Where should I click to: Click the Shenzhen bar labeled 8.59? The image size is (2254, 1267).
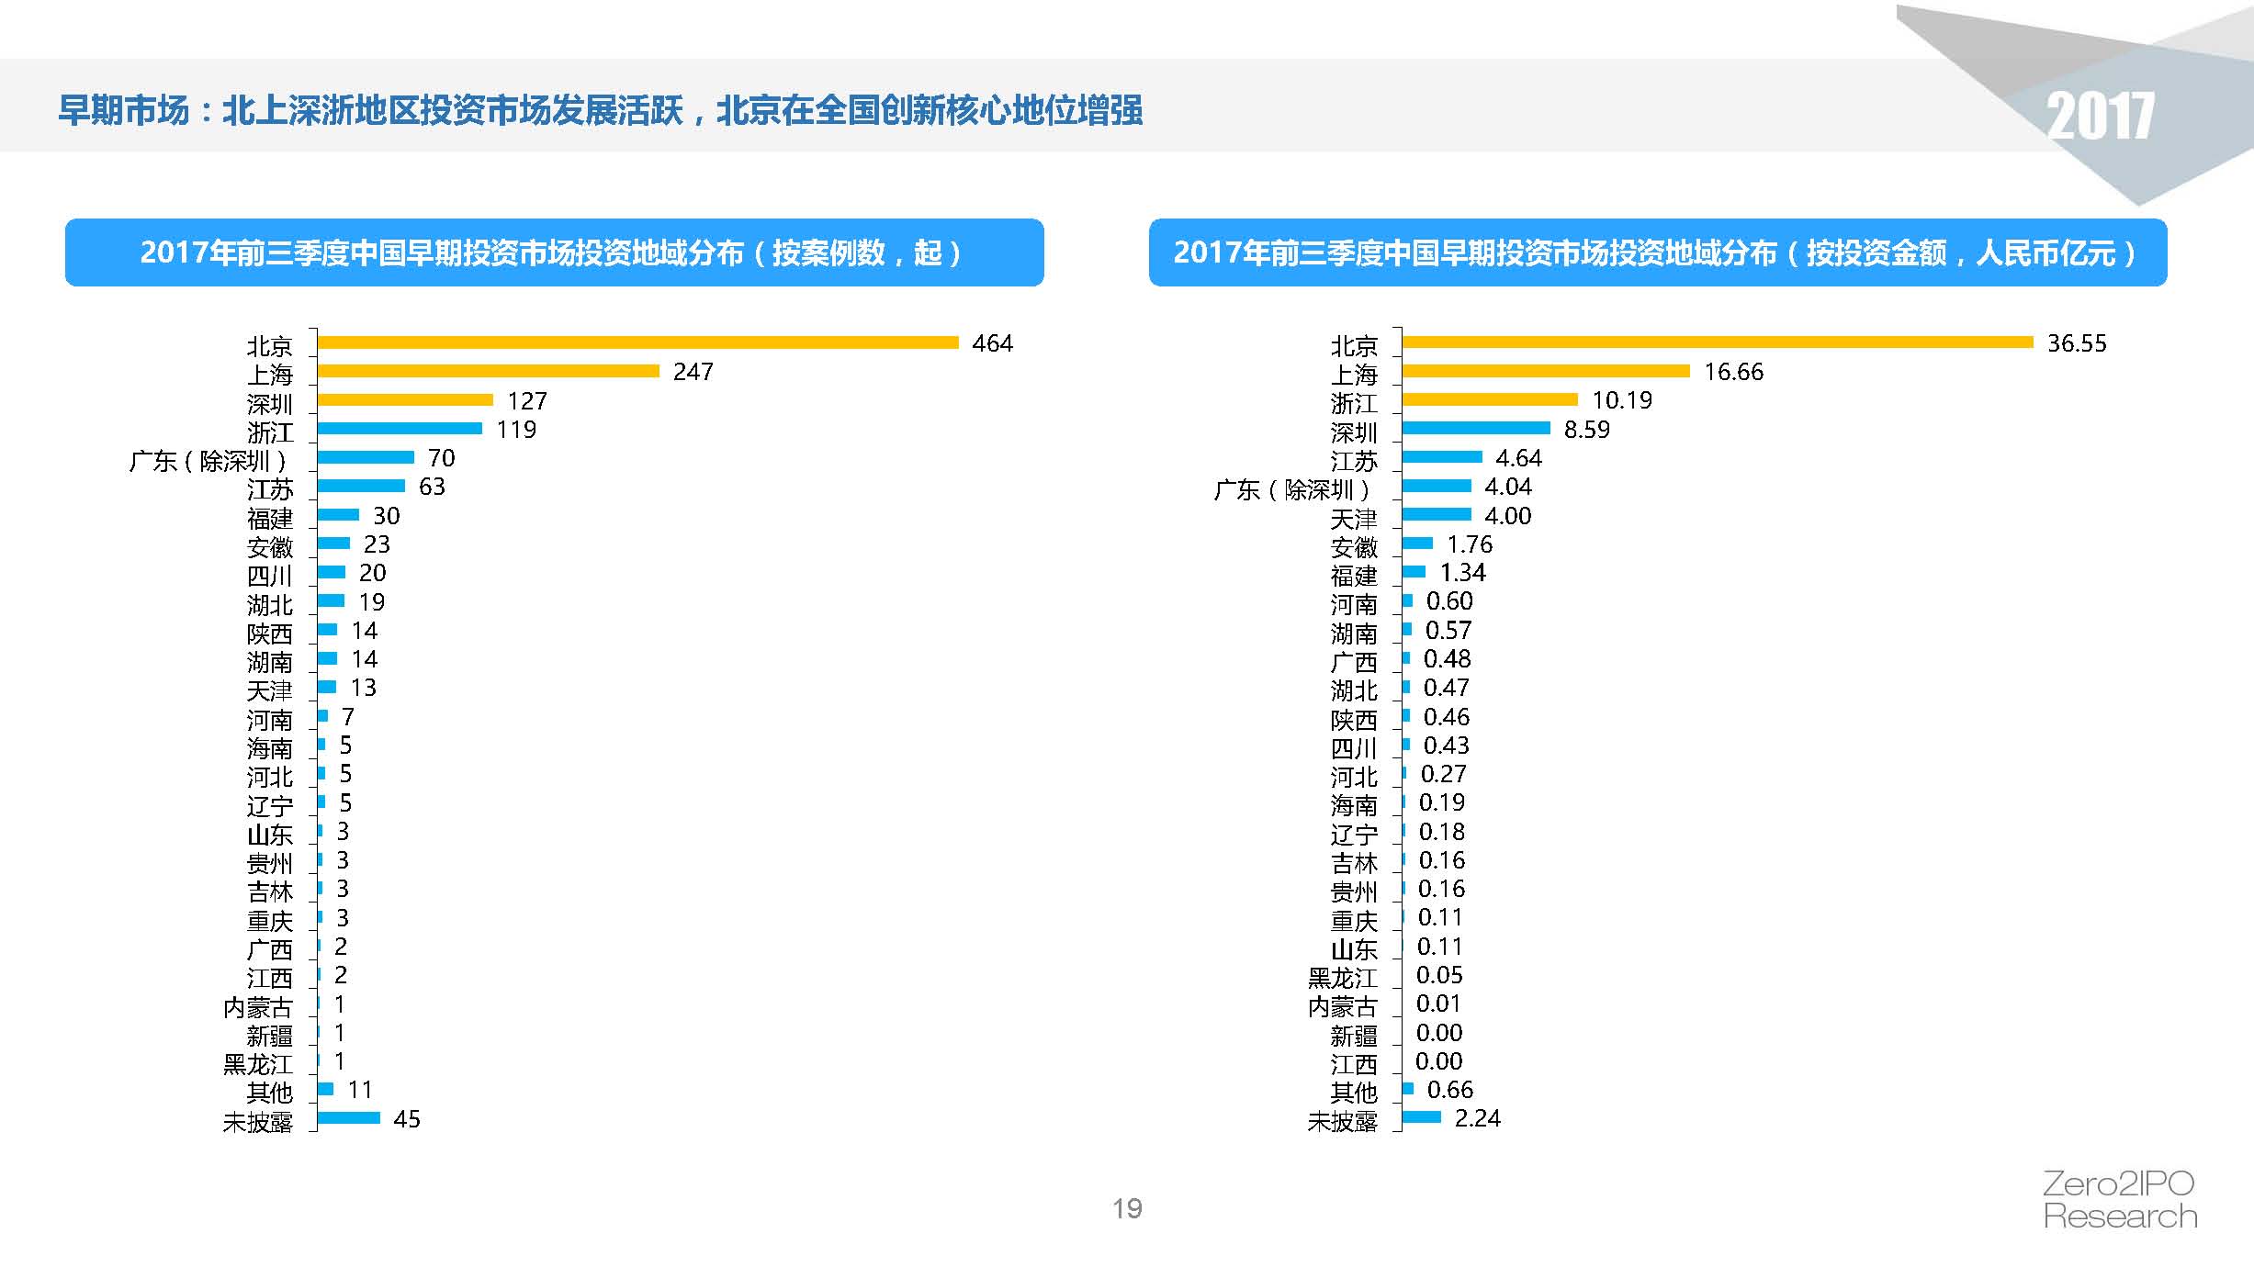pyautogui.click(x=1476, y=428)
